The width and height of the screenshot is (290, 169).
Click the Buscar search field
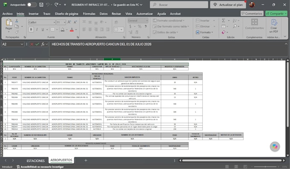click(x=179, y=5)
